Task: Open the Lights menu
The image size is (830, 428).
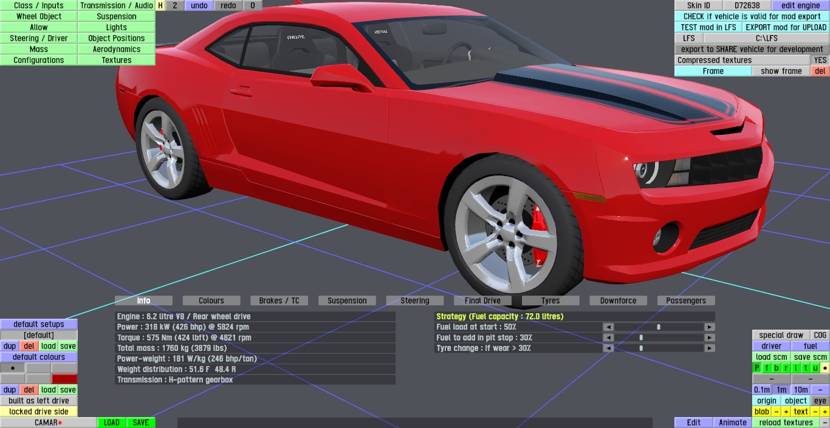Action: click(x=117, y=27)
